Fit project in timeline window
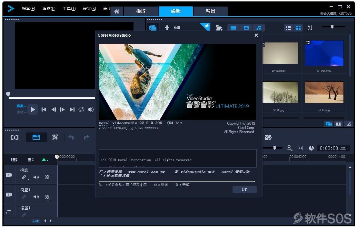The height and width of the screenshot is (228, 357). click(x=300, y=148)
